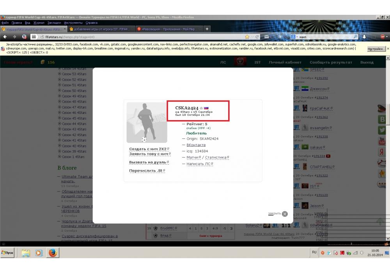Screen dimensions: 390x273
Task: Expand the 'Сезон 48 4Stars' tree item
Action: pyautogui.click(x=59, y=101)
